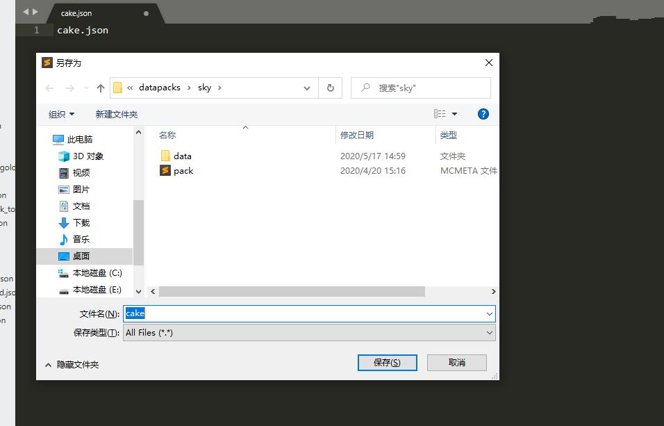Click the 视频 film icon

[x=63, y=173]
